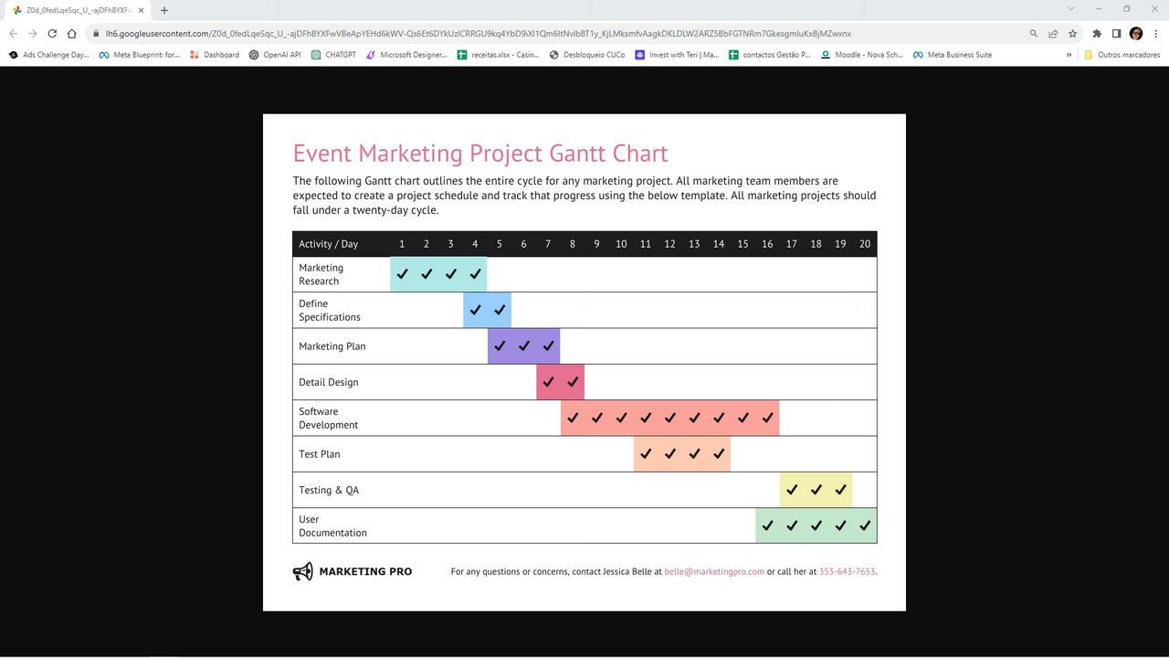The image size is (1169, 658).
Task: Bookmark this page with the star icon
Action: pos(1073,33)
